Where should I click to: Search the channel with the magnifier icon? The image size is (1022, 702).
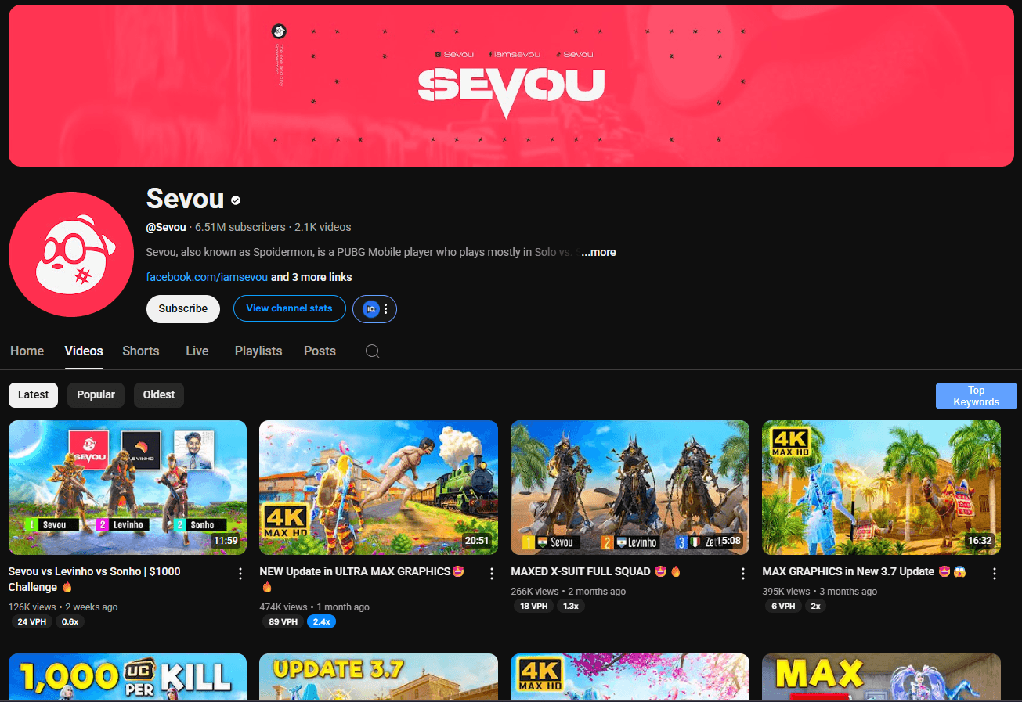373,351
